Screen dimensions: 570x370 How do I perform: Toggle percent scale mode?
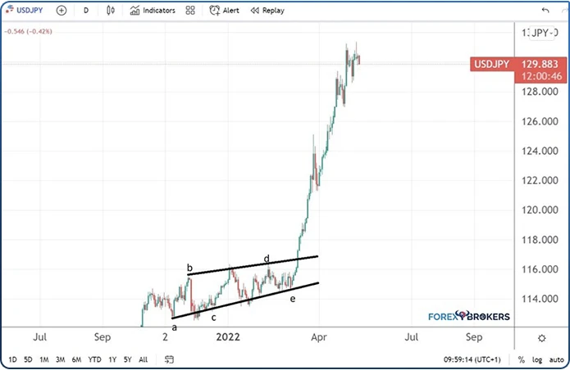522,359
